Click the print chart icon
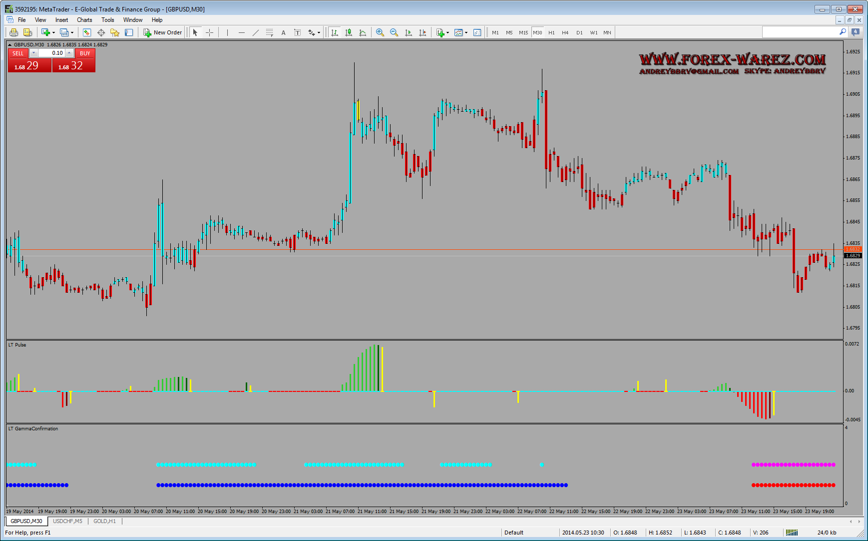 pyautogui.click(x=13, y=33)
